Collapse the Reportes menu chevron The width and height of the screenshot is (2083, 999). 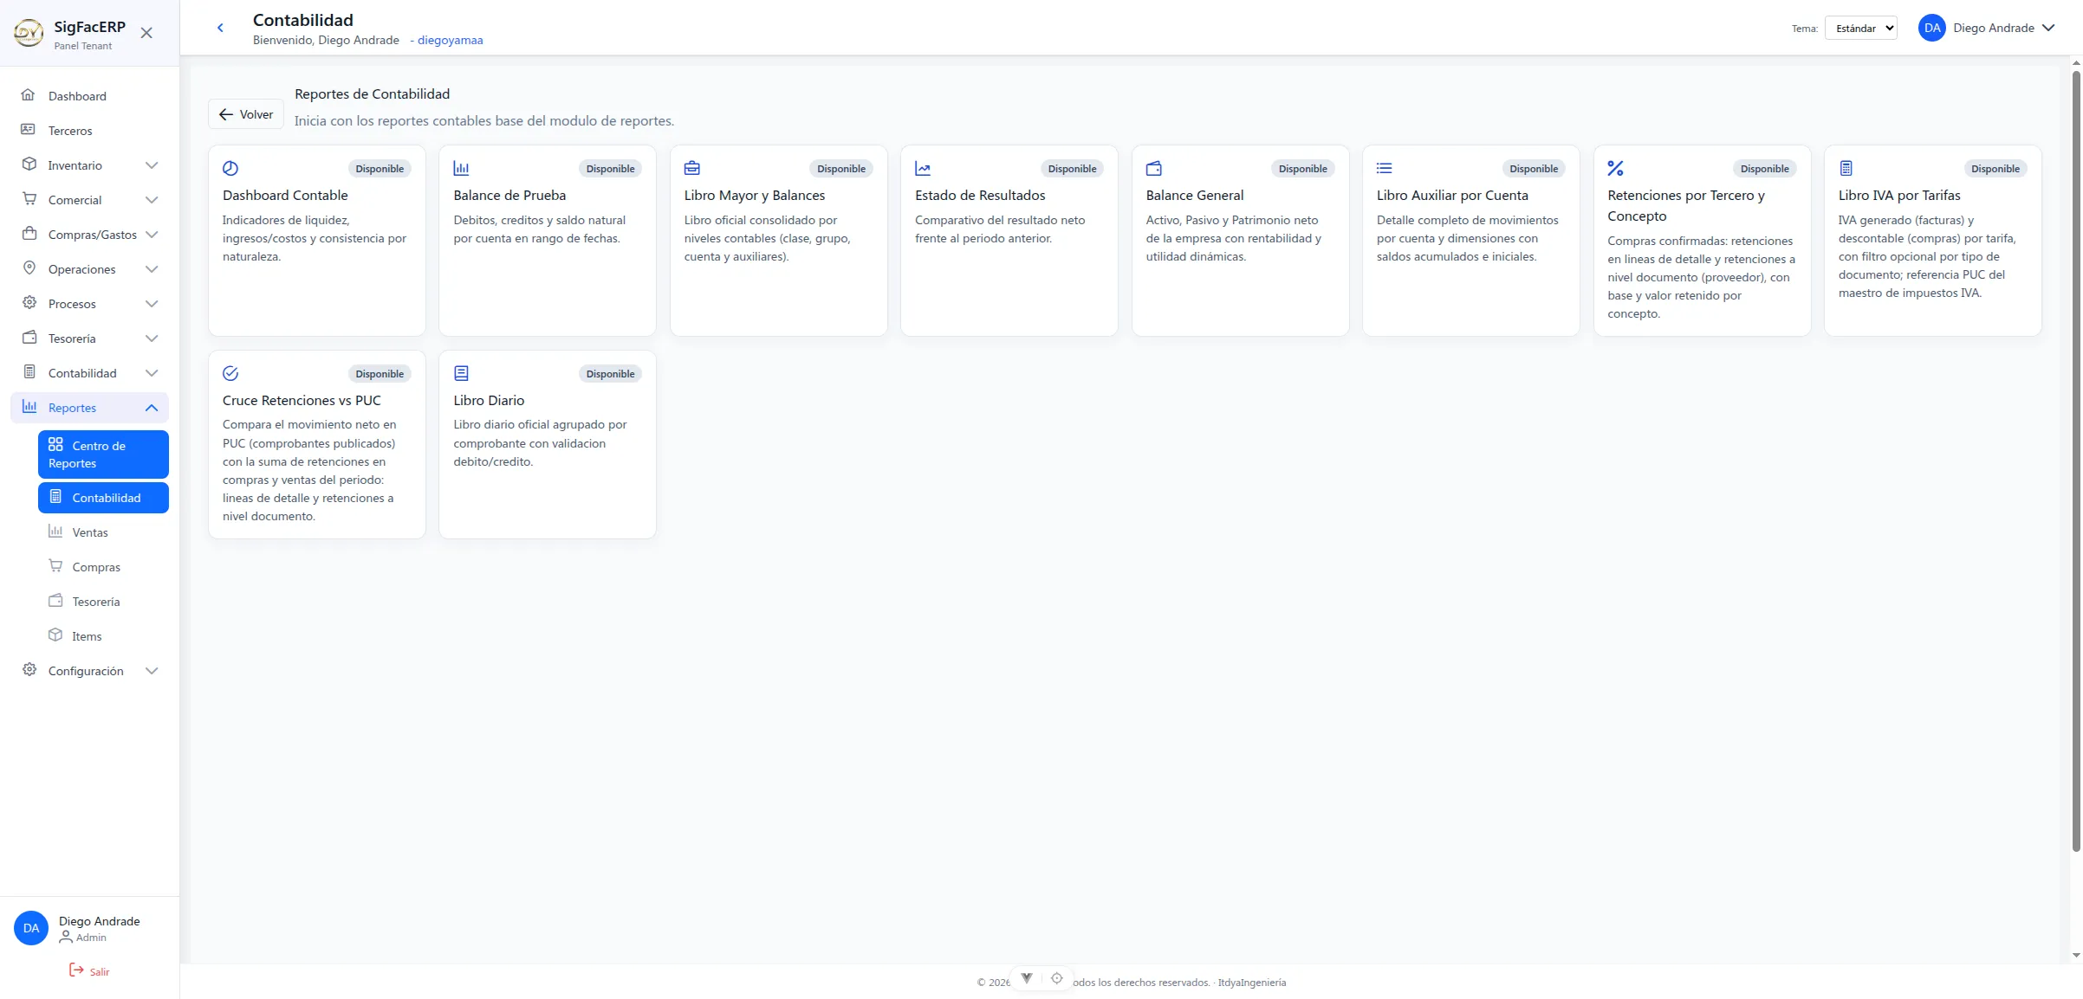[x=152, y=407]
